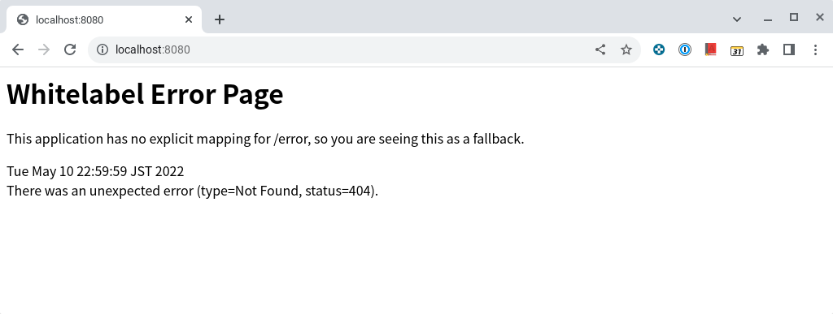Open Chrome's three-dot menu
The height and width of the screenshot is (314, 833).
(815, 49)
